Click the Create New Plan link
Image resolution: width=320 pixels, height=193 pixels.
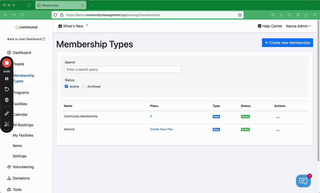[161, 129]
